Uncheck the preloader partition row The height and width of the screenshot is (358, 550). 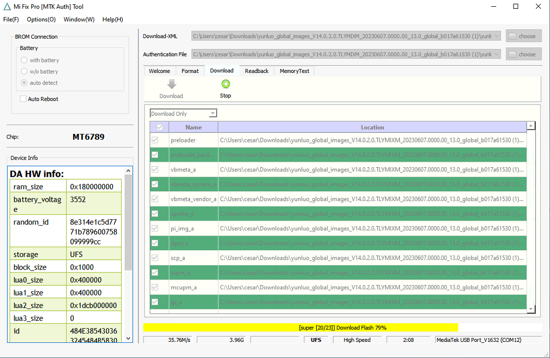click(154, 140)
